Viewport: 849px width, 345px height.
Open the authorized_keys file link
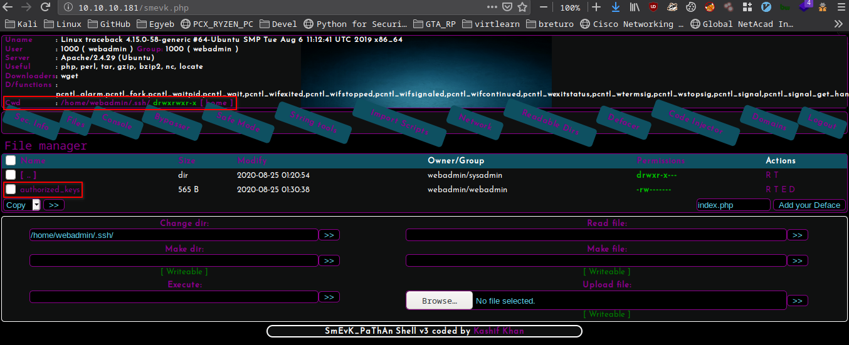click(50, 189)
